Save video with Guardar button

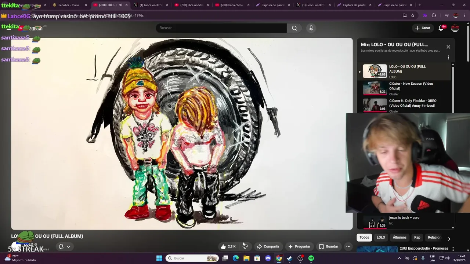tap(329, 246)
